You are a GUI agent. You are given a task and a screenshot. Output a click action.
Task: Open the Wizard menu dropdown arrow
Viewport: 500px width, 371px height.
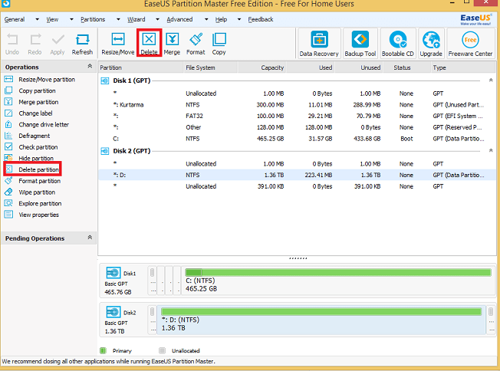coord(157,19)
